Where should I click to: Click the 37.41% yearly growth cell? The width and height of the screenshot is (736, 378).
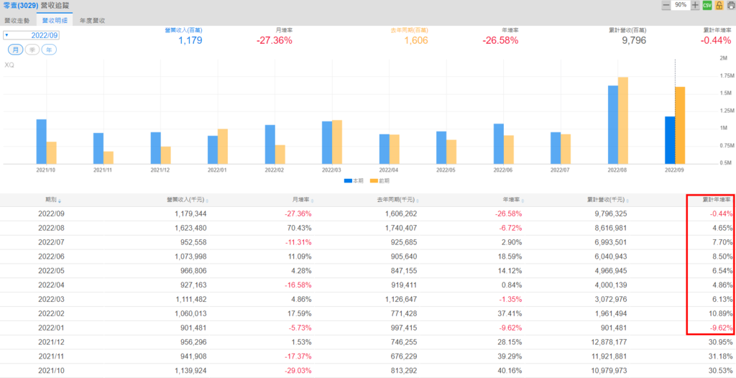point(511,313)
